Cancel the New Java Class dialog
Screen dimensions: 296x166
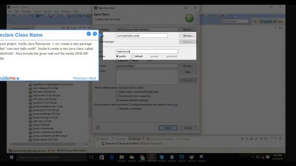coord(188,128)
